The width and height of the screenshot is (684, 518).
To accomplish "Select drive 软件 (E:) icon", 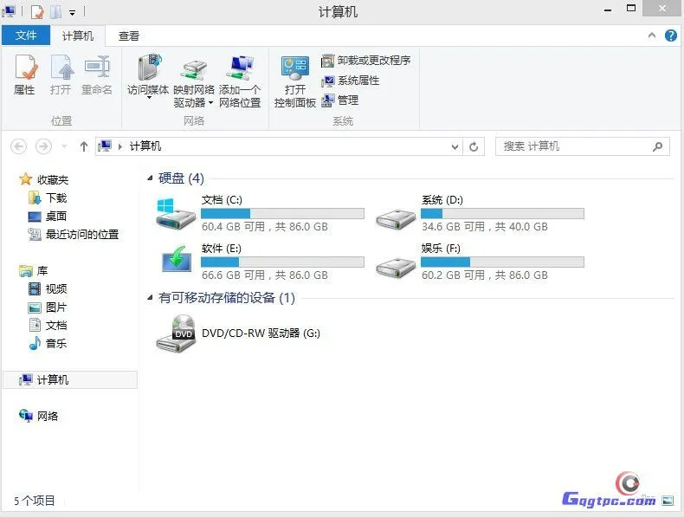I will coord(177,258).
